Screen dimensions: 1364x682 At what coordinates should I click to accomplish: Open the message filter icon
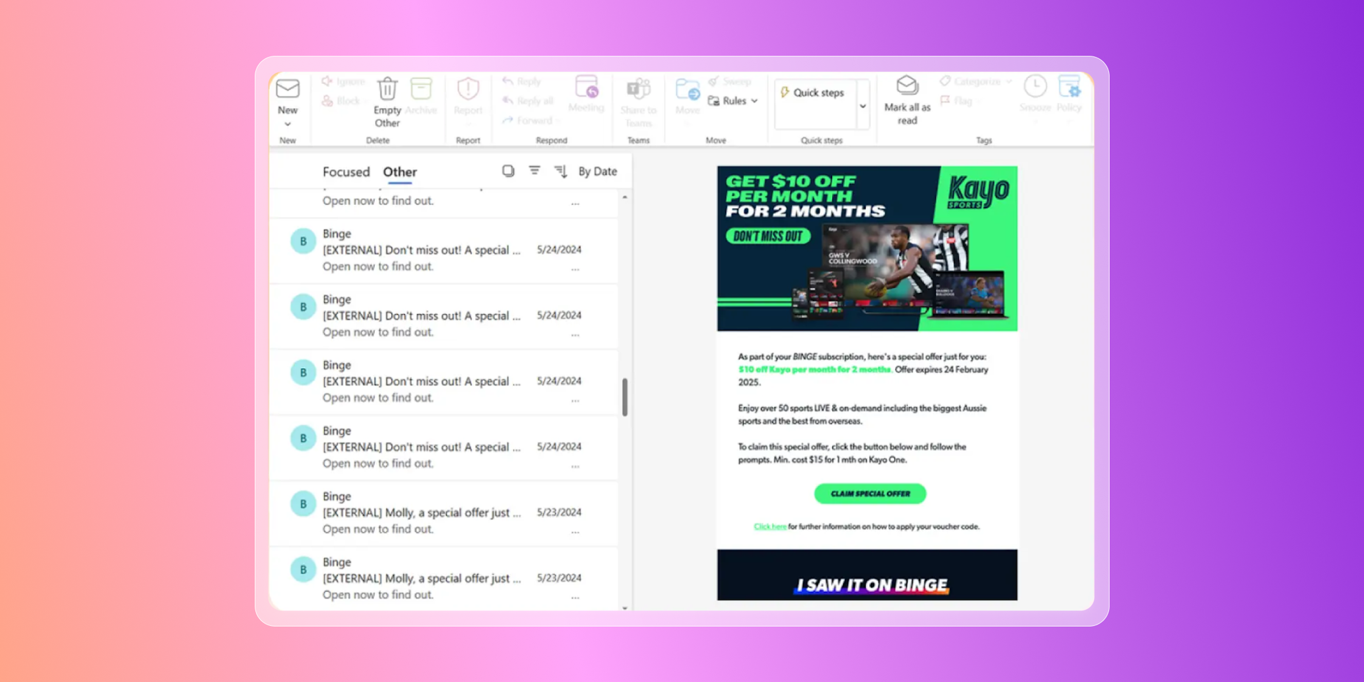tap(535, 170)
